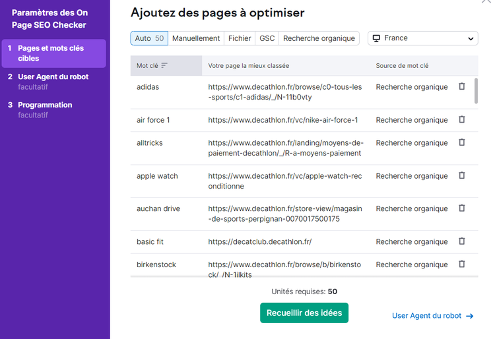Click the table's vertical scrollbar thumb
Image resolution: width=495 pixels, height=339 pixels.
tap(476, 91)
